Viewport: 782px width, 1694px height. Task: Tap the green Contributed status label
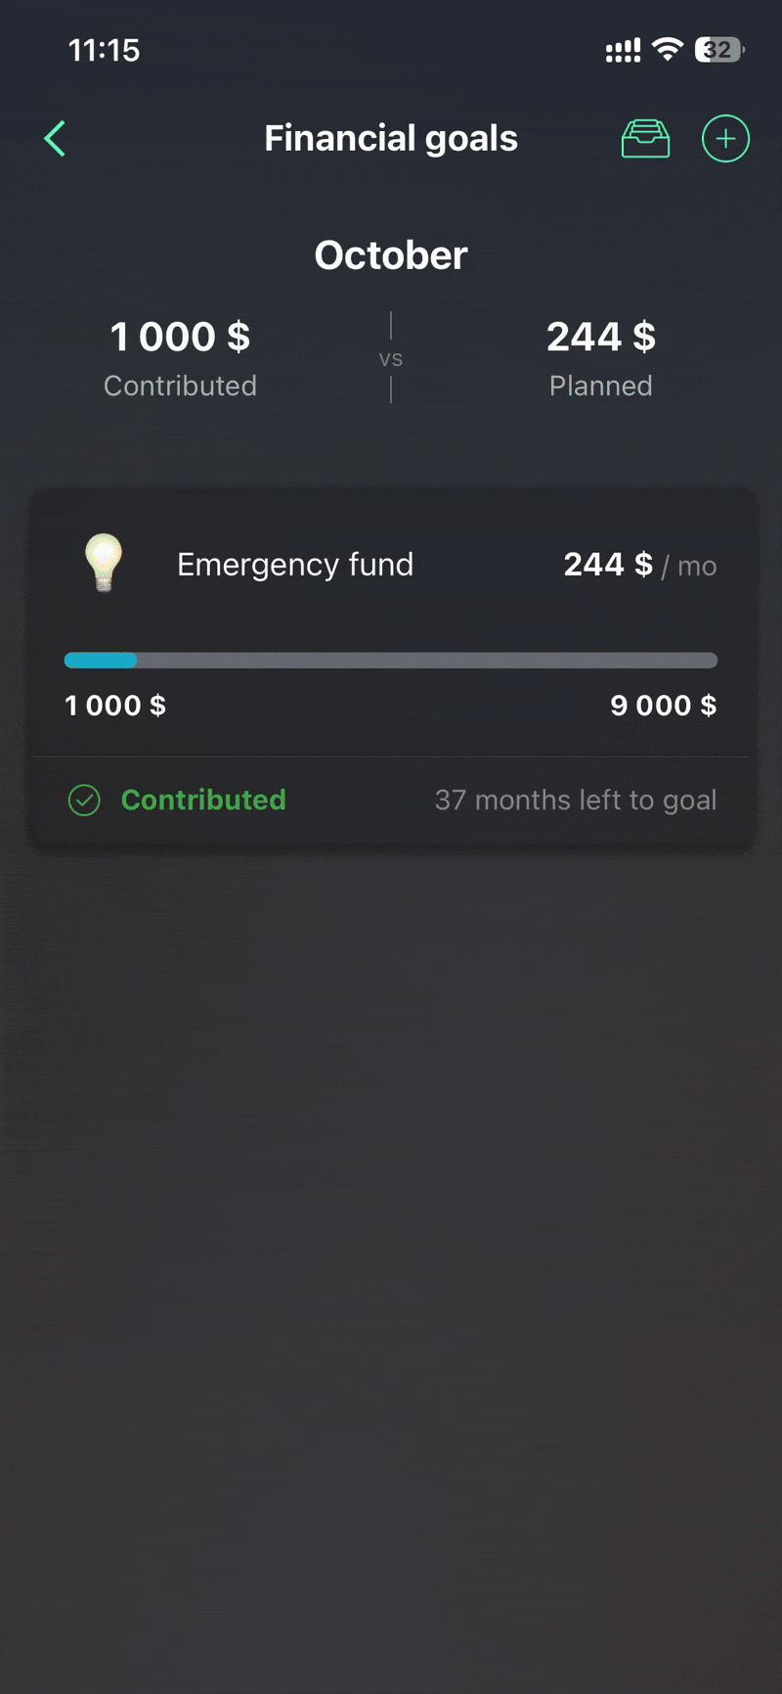(x=203, y=801)
